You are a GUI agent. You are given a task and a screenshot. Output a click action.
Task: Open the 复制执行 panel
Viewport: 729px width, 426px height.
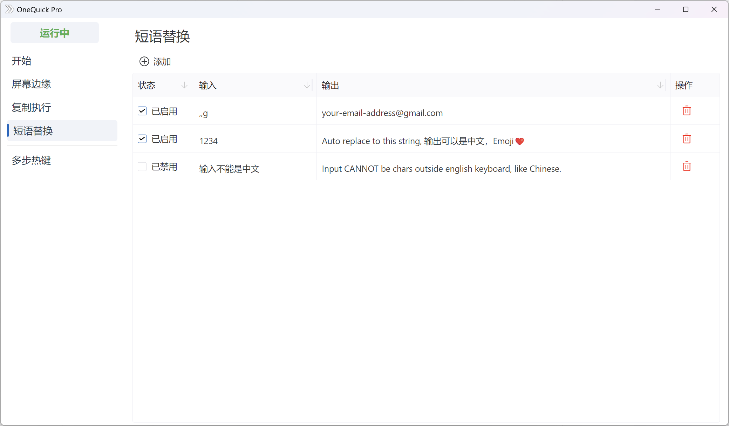pos(31,107)
